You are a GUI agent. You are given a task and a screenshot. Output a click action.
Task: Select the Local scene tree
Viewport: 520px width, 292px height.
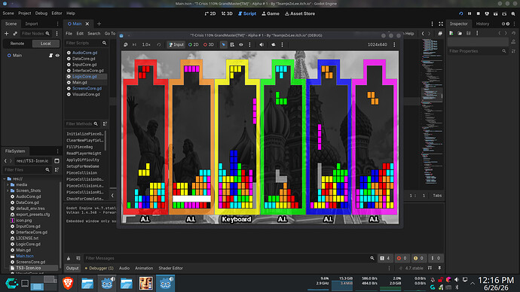coord(46,44)
